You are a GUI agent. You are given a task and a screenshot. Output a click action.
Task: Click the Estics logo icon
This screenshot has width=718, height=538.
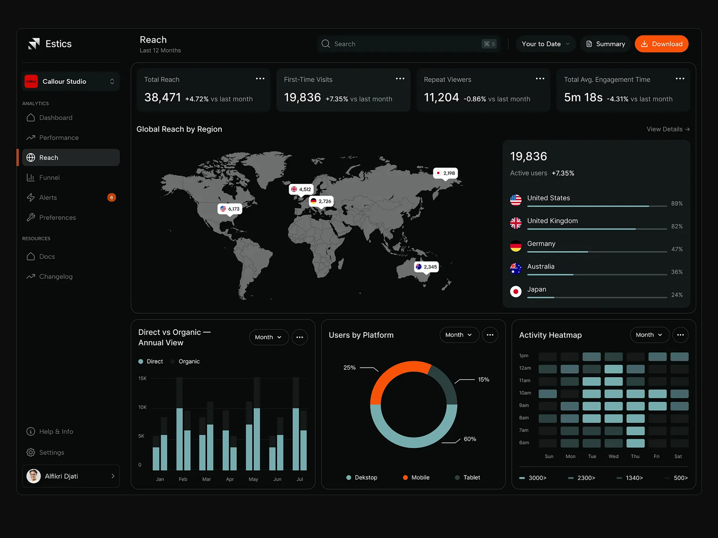pyautogui.click(x=34, y=43)
